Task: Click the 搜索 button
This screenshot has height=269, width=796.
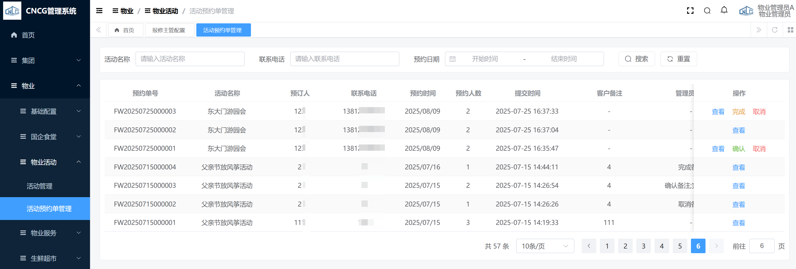Action: 637,59
